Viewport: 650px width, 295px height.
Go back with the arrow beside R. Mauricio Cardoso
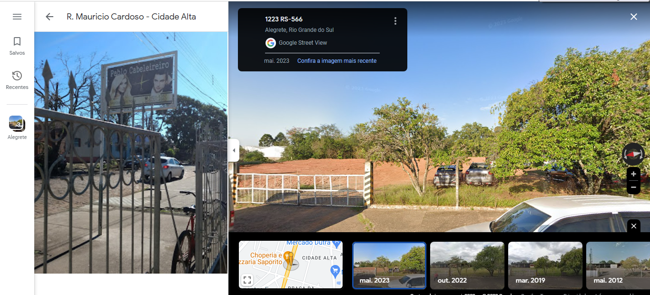[49, 17]
